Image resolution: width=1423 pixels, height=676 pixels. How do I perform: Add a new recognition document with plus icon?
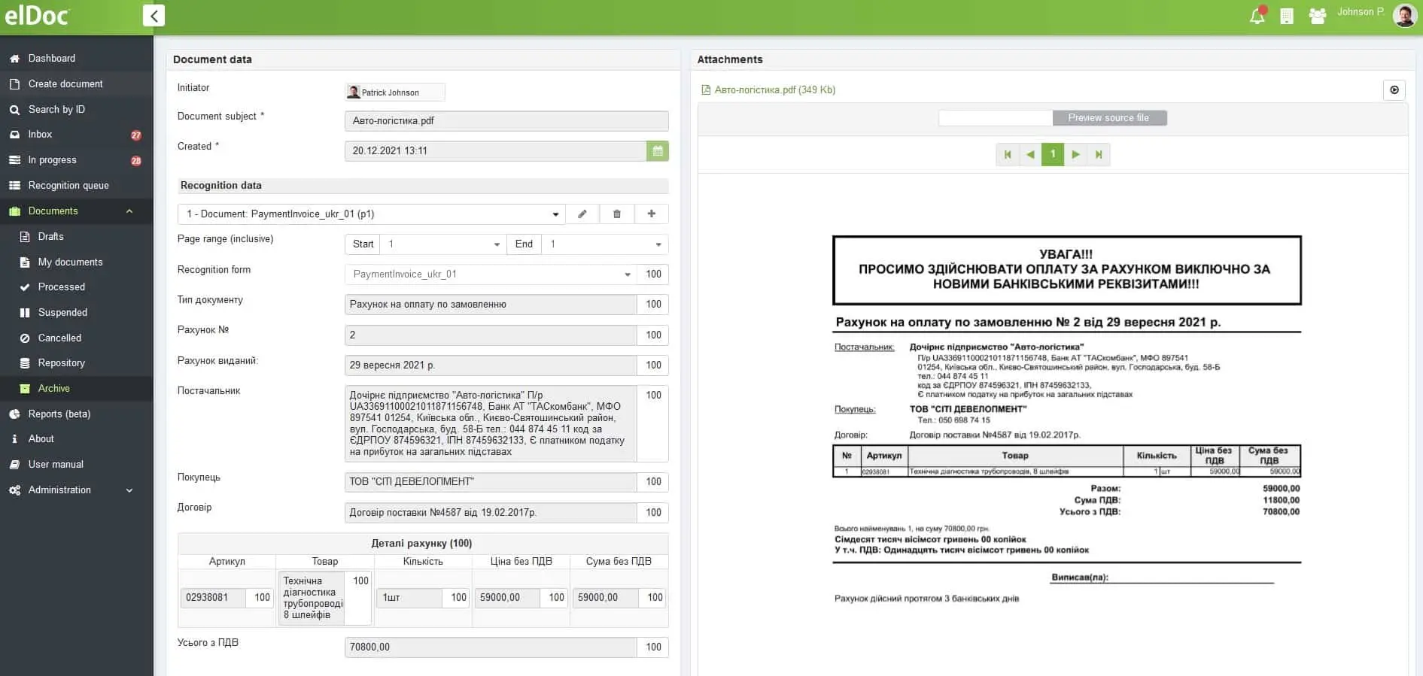point(651,214)
